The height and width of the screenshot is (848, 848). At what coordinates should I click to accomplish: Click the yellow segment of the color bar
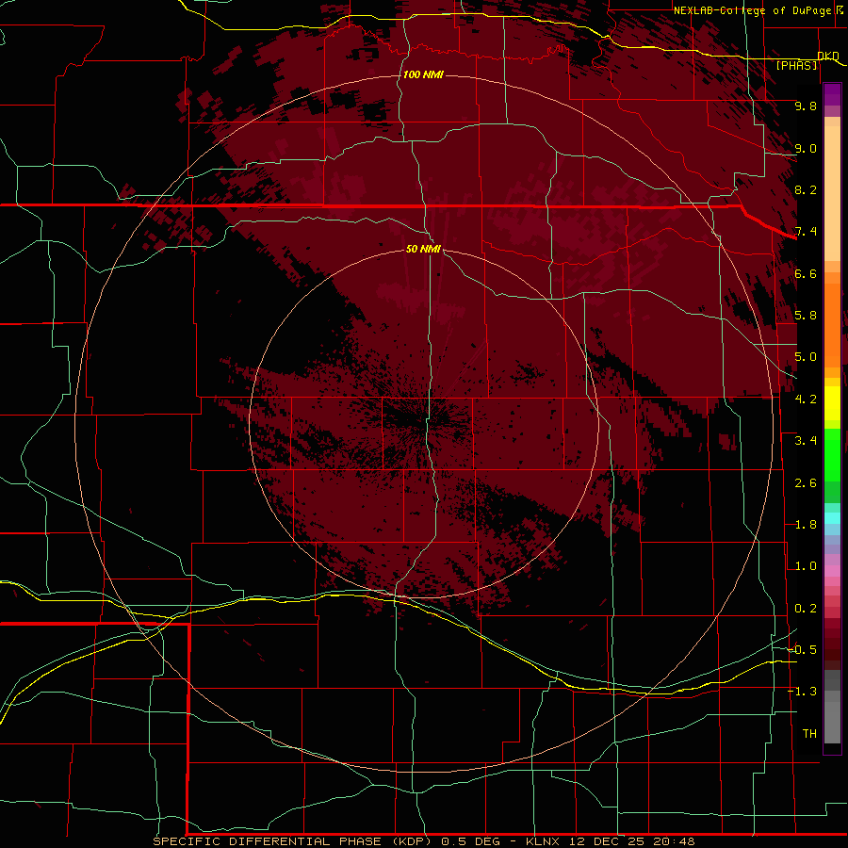pyautogui.click(x=832, y=403)
